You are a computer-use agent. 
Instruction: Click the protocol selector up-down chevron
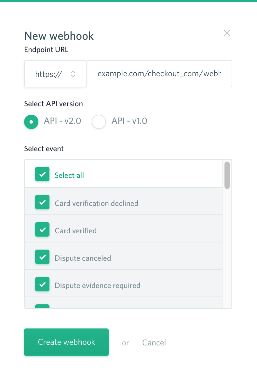click(73, 74)
